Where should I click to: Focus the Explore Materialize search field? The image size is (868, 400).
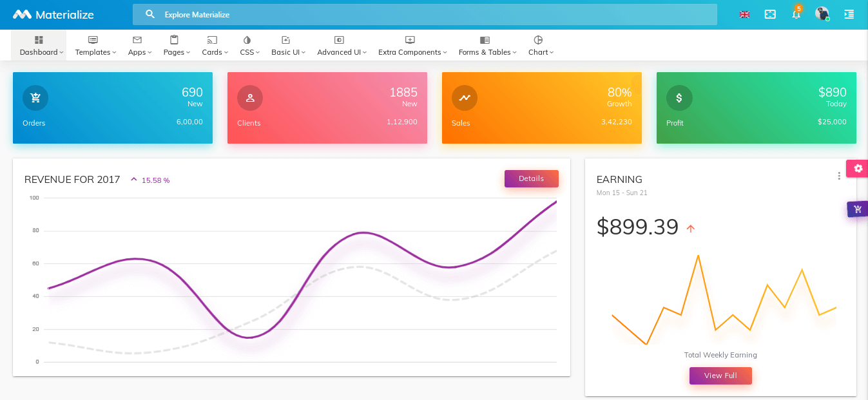[x=425, y=14]
